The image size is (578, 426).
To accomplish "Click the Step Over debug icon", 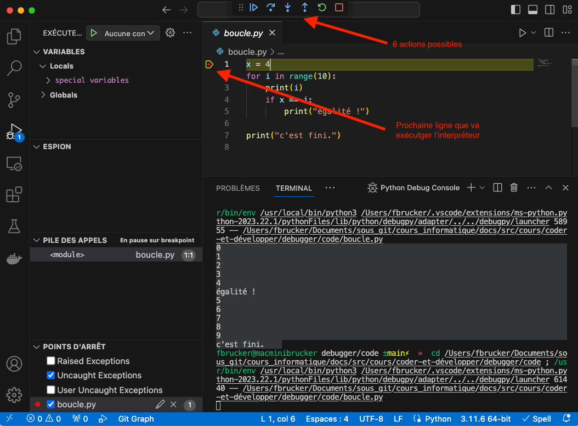I will (x=270, y=8).
